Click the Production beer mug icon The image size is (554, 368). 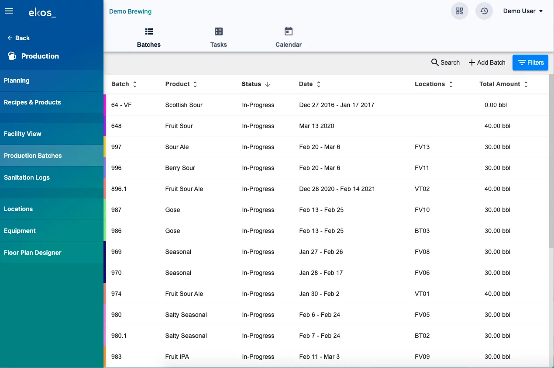point(12,56)
